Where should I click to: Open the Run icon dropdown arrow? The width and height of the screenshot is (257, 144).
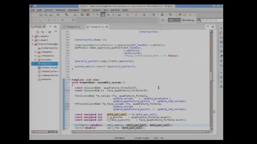(166, 15)
